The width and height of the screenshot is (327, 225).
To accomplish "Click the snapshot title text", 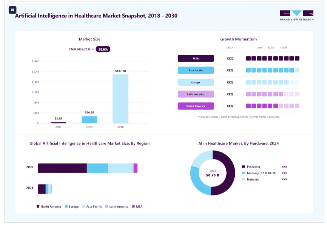I will point(96,15).
